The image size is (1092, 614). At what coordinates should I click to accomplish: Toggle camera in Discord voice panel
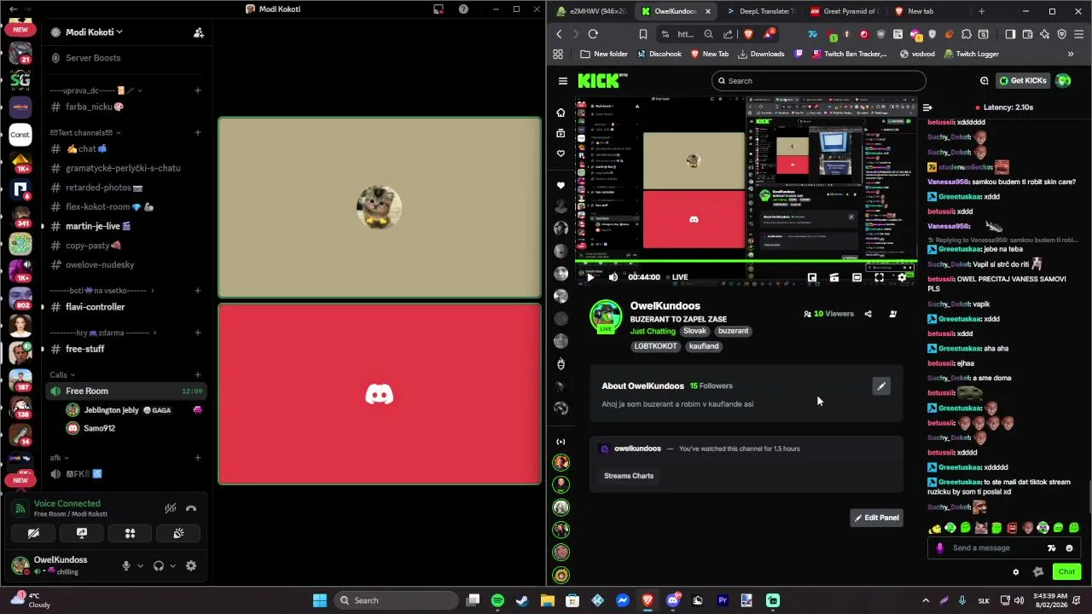click(x=33, y=533)
